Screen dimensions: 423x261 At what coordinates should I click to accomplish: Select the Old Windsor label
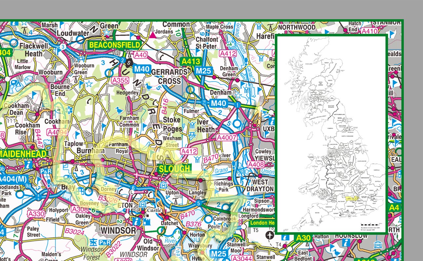[148, 244]
